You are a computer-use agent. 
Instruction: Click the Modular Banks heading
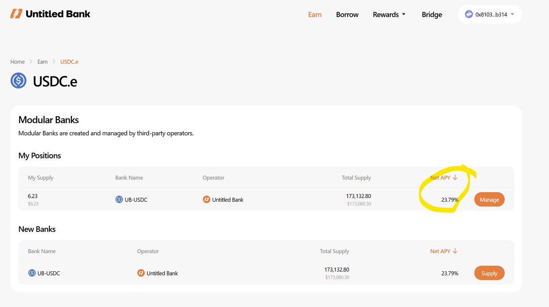(48, 120)
